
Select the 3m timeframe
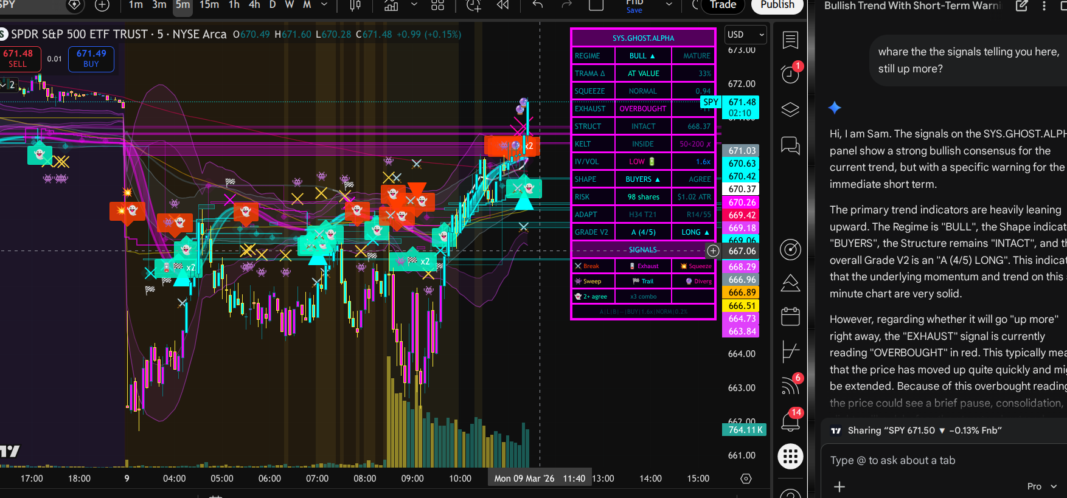pyautogui.click(x=159, y=5)
